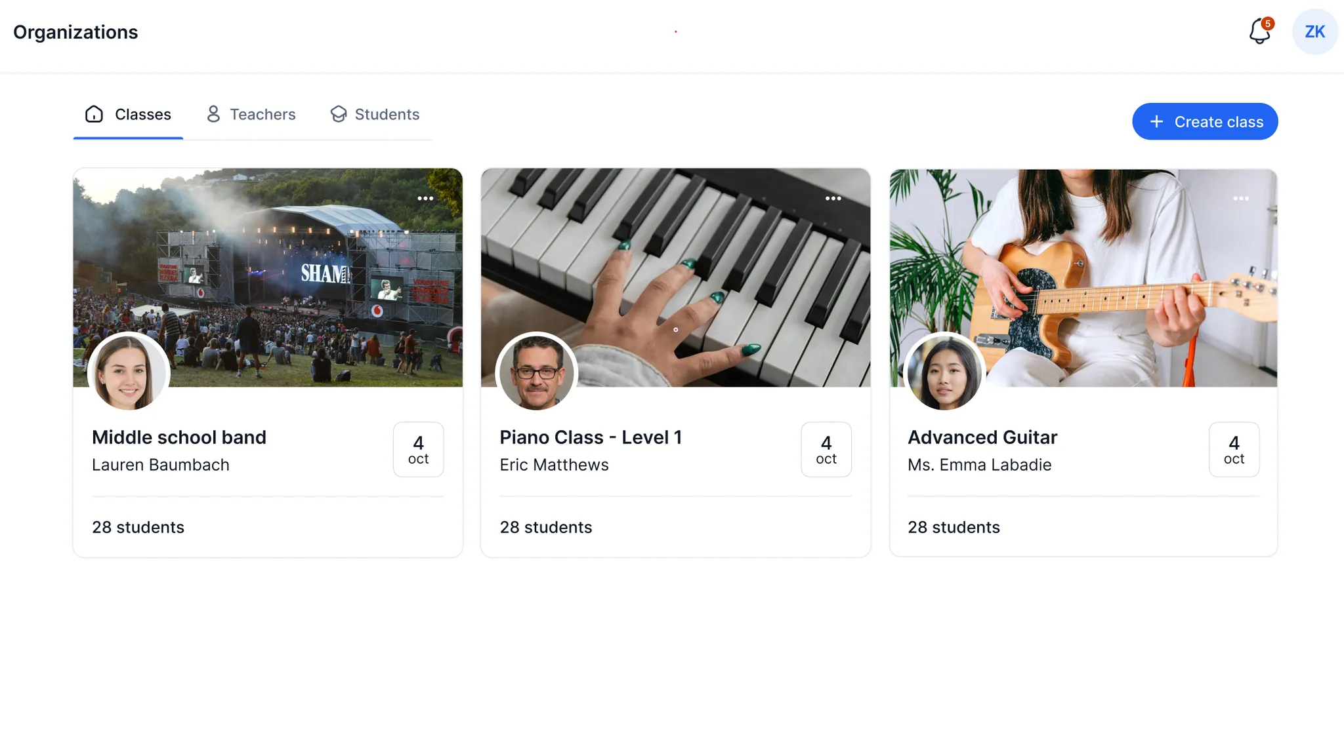
Task: Click the graduation cap icon beside Students
Action: pos(338,114)
